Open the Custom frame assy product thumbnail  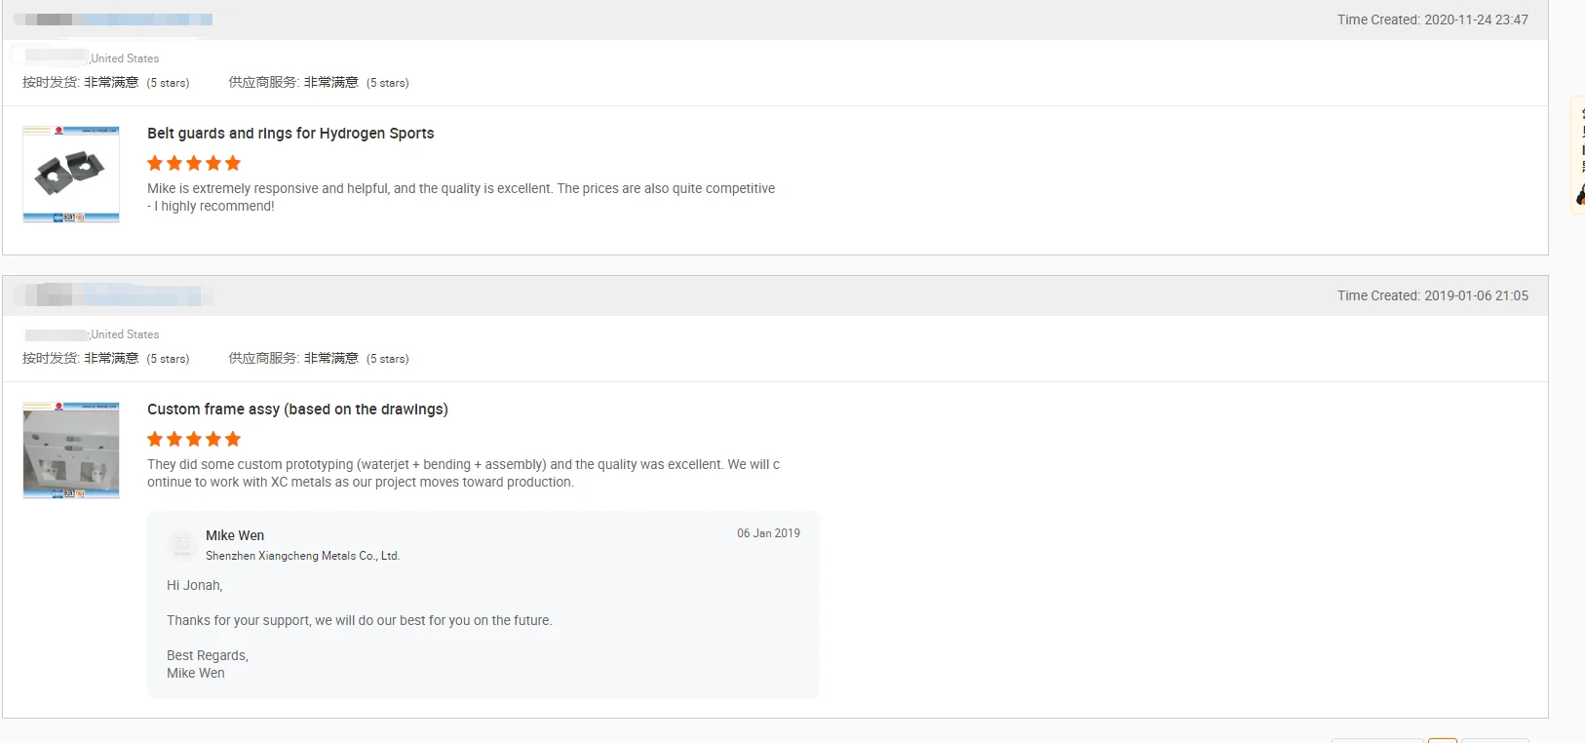[x=71, y=450]
